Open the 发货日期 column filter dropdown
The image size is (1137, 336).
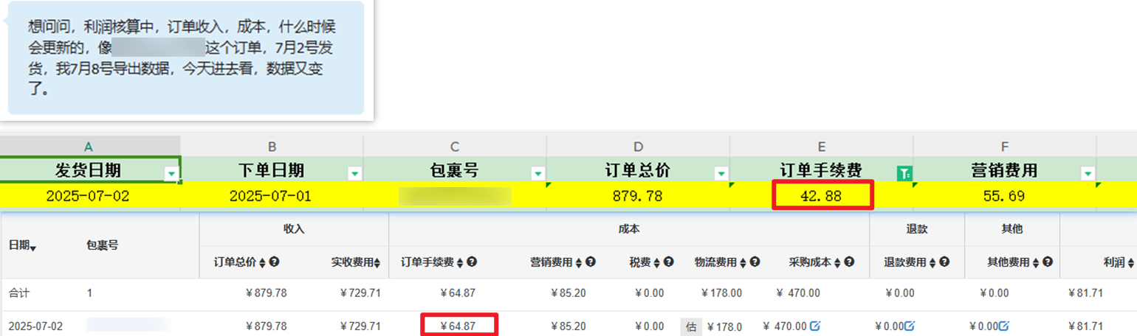click(172, 173)
